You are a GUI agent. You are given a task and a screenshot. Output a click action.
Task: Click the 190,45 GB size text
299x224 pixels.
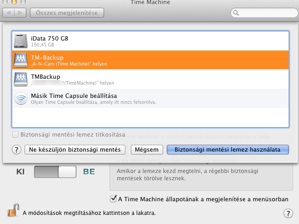(x=43, y=45)
